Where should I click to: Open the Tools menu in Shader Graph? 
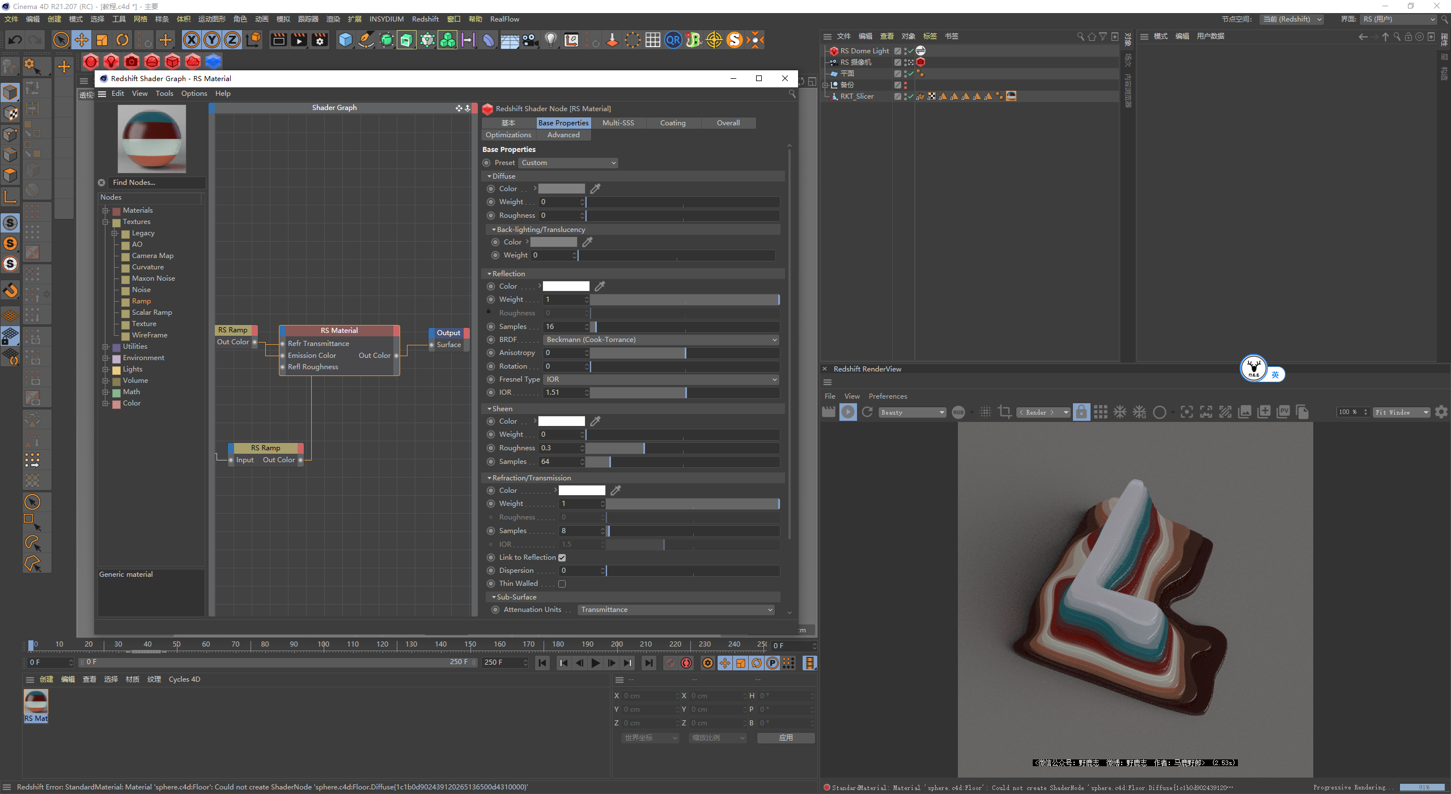[x=164, y=94]
